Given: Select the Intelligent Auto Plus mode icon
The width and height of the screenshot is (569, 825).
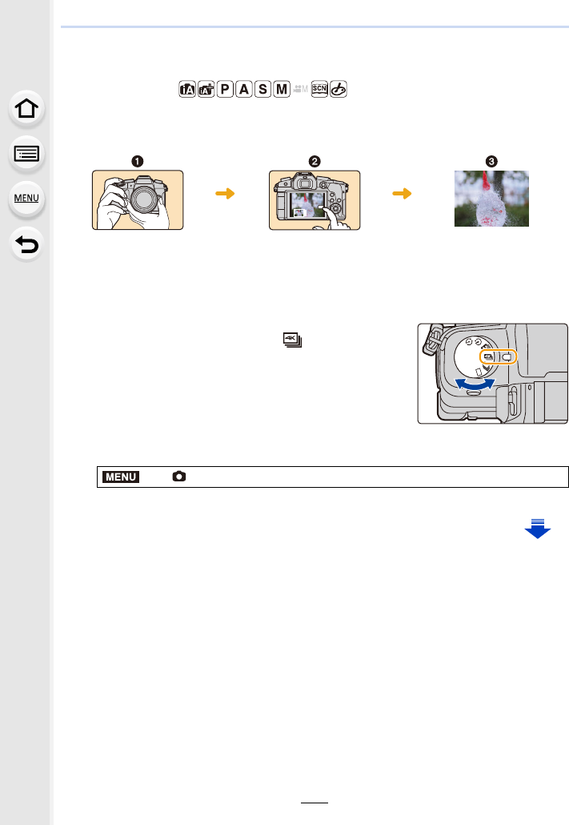Looking at the screenshot, I should tap(206, 90).
